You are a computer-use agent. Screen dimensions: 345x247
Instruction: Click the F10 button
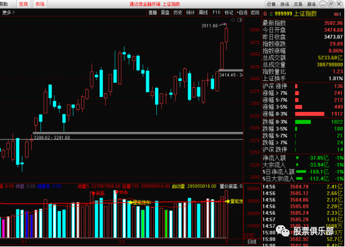tap(216, 12)
